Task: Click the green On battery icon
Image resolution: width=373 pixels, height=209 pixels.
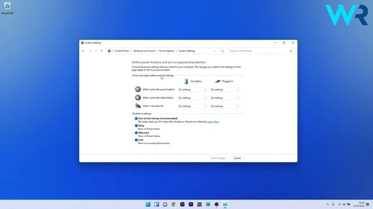Action: (186, 81)
